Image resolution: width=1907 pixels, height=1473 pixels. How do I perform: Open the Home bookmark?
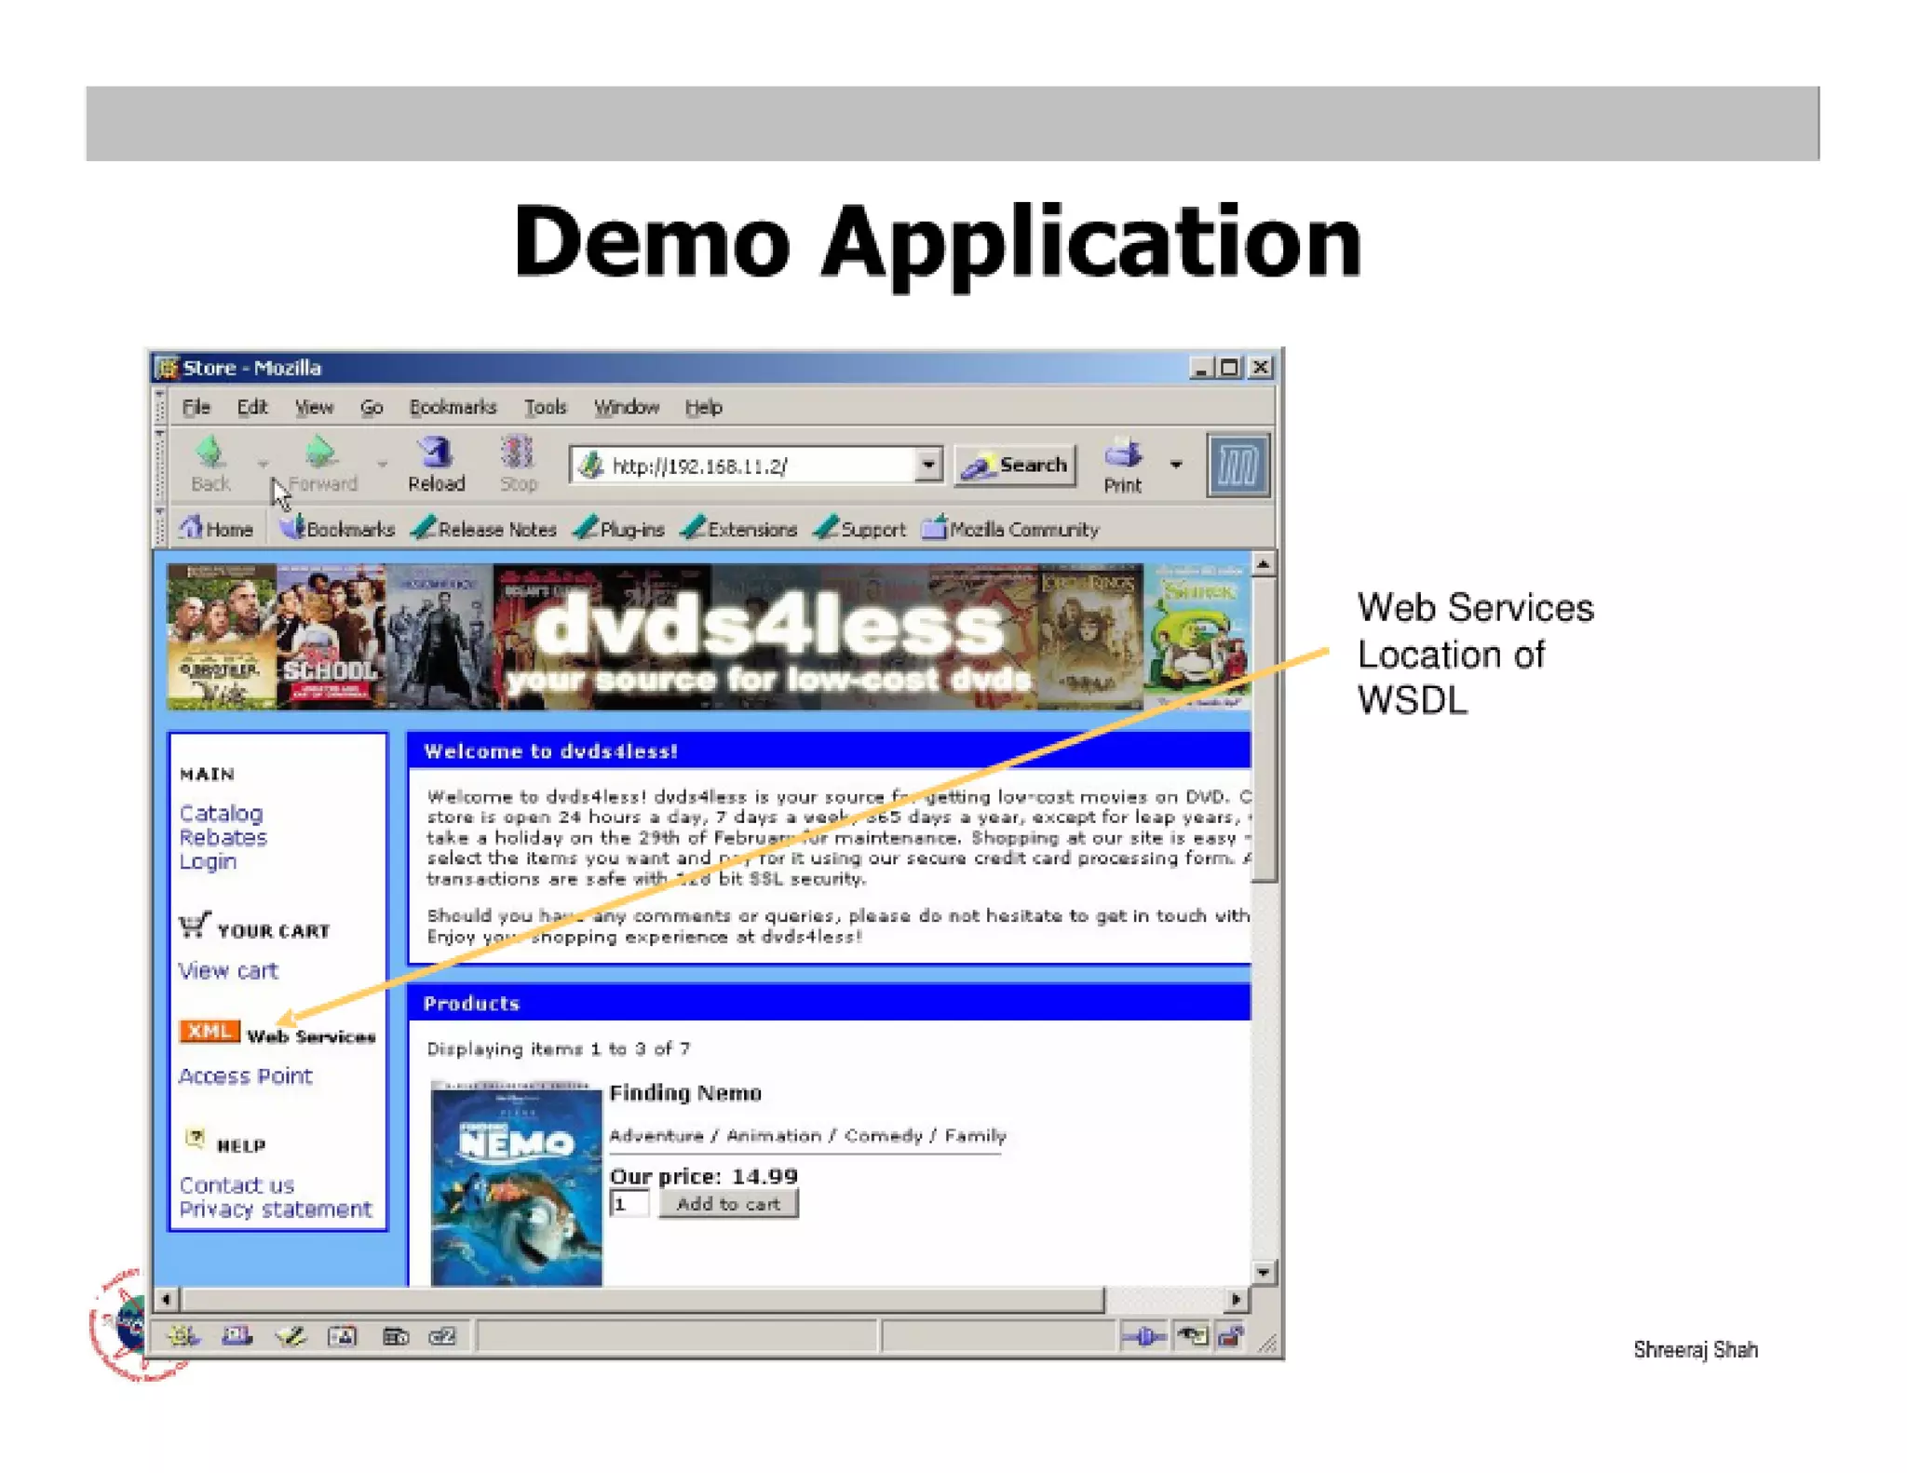click(216, 529)
